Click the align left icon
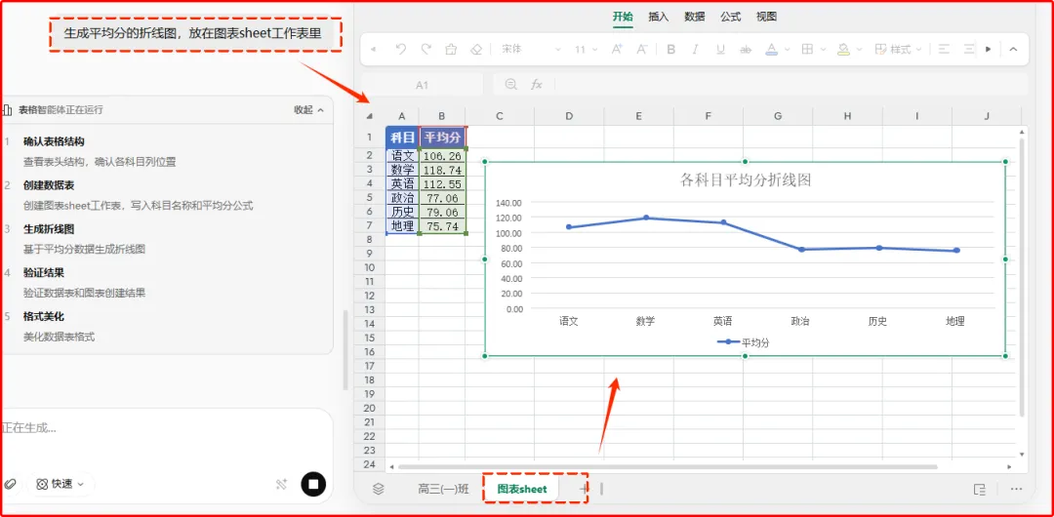 tap(944, 49)
